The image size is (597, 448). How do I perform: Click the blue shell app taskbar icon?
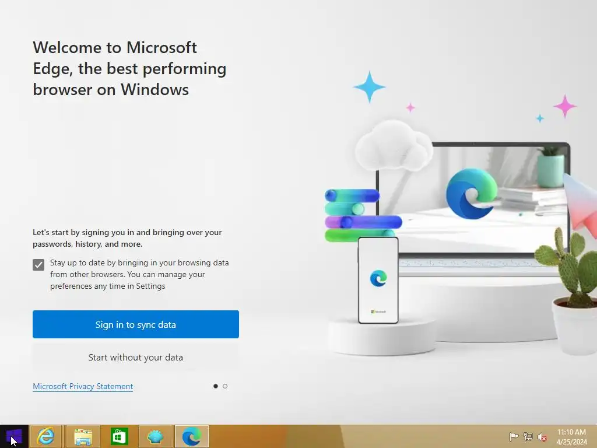coord(155,436)
